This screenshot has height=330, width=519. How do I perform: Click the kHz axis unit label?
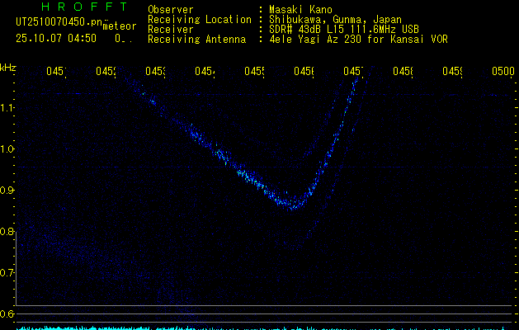pyautogui.click(x=7, y=67)
